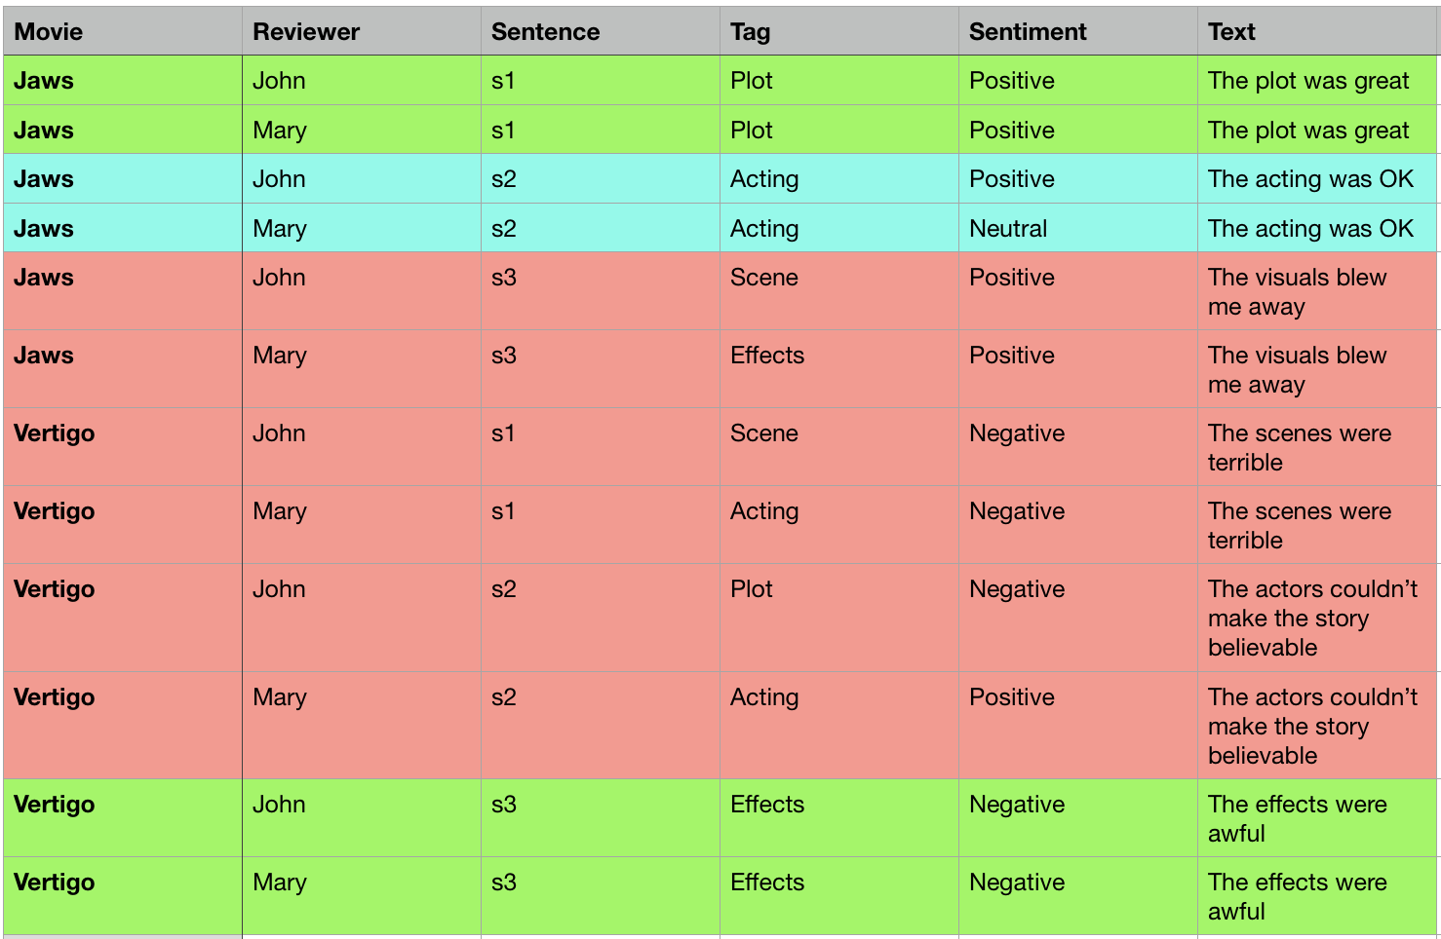Select John's Vertigo s3 Negative sentiment cell
The height and width of the screenshot is (939, 1441).
[x=1078, y=818]
